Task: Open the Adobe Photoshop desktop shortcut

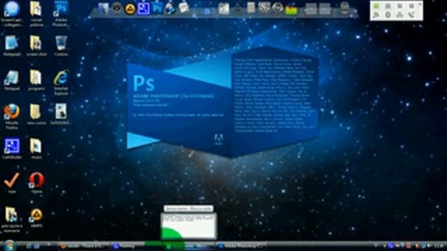Action: [61, 13]
